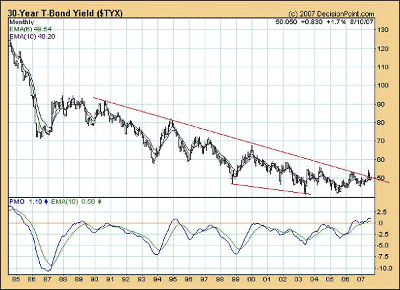Click the DecisionPoint.com copyright text
This screenshot has height=290, width=400.
pyautogui.click(x=331, y=14)
